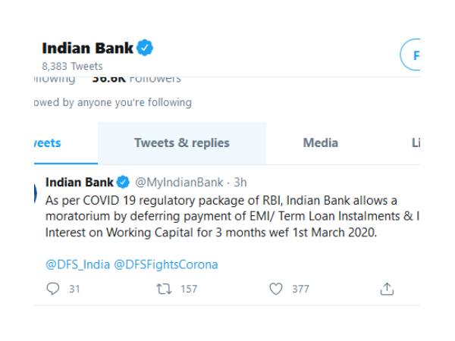455x341 pixels.
Task: Retweet the Indian Bank moratorium tweet
Action: (x=162, y=289)
